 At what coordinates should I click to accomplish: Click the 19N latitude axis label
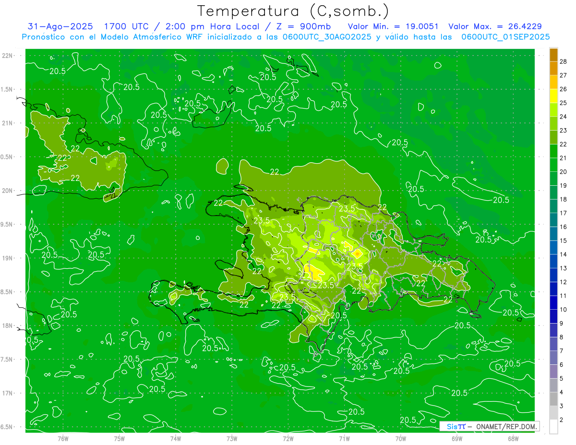point(7,258)
